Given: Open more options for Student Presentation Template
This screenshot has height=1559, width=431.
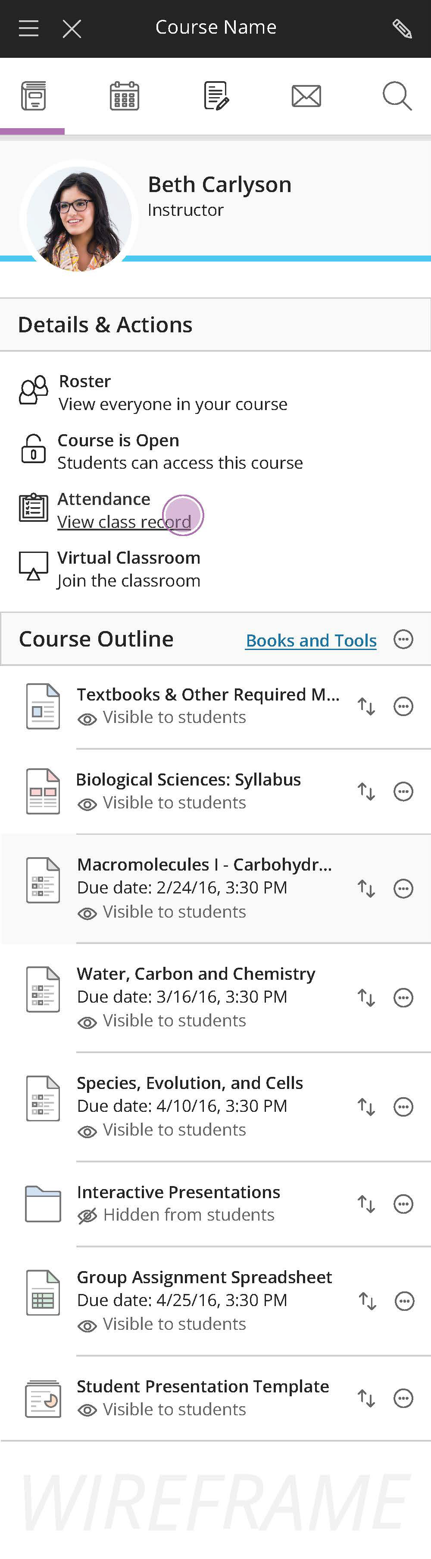Looking at the screenshot, I should coord(403,1398).
